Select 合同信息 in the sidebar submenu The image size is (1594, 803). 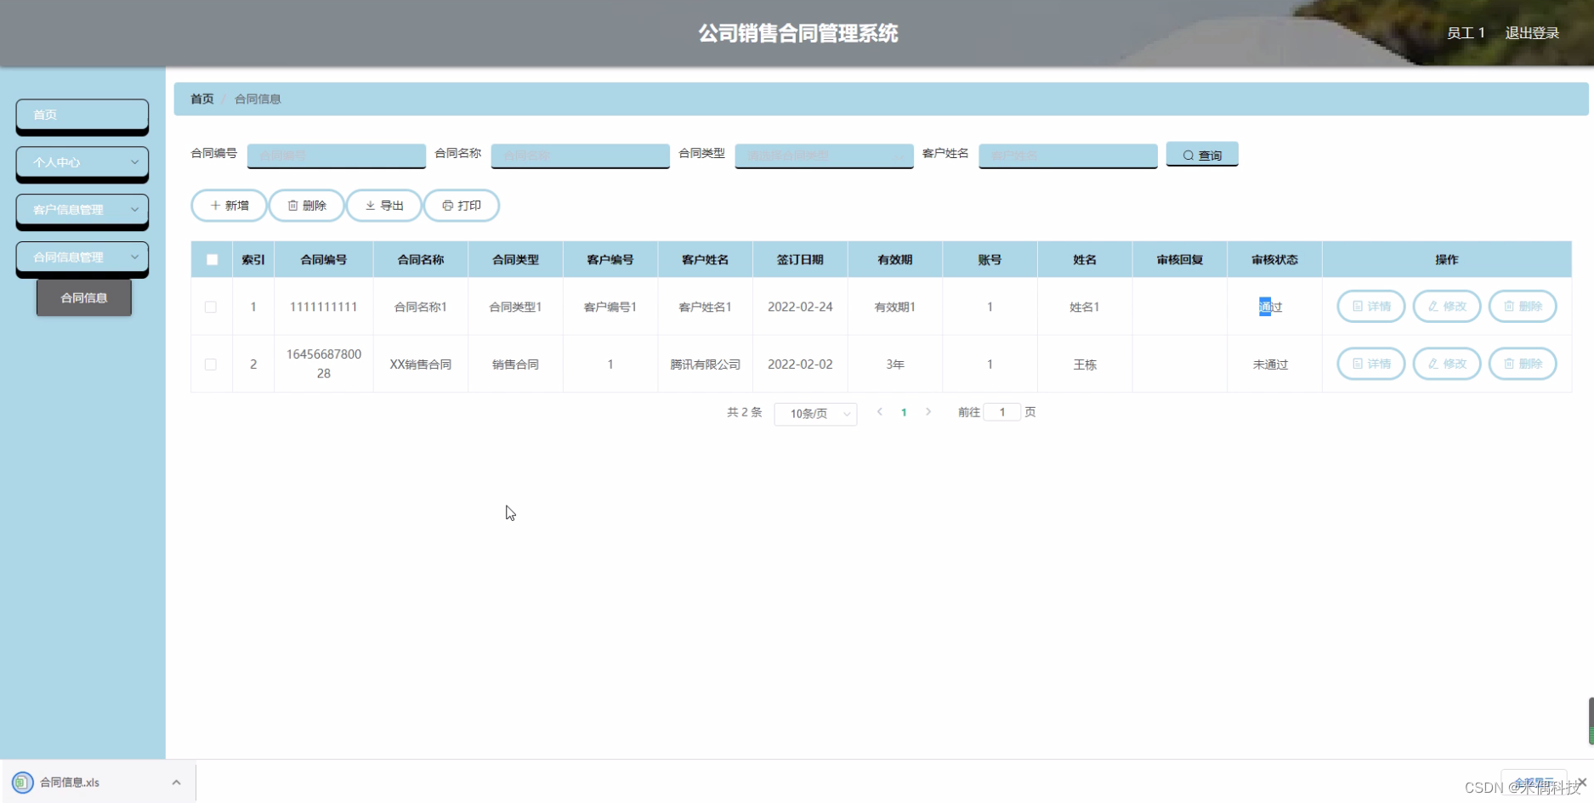click(x=83, y=297)
